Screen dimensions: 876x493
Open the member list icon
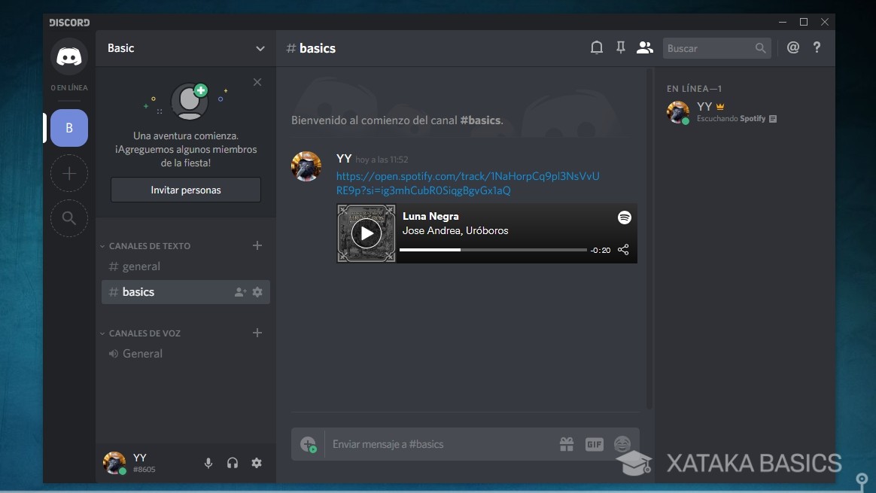(644, 47)
